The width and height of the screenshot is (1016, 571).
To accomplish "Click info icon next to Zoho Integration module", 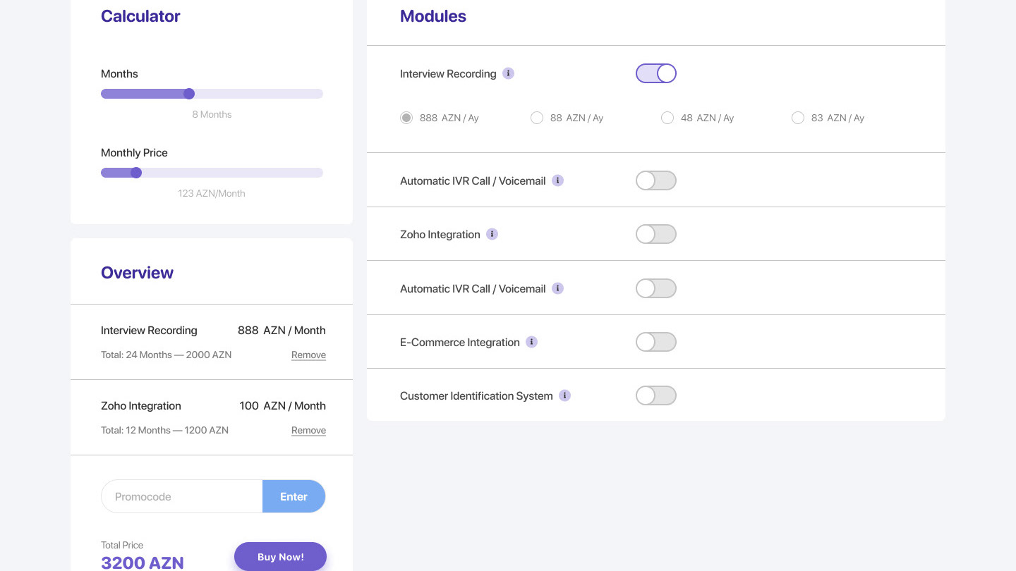I will point(492,234).
